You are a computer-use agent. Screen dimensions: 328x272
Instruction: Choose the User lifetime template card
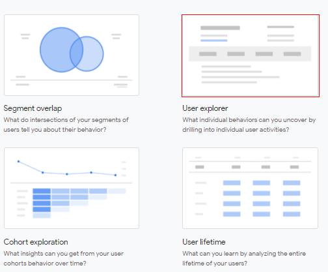tap(250, 188)
